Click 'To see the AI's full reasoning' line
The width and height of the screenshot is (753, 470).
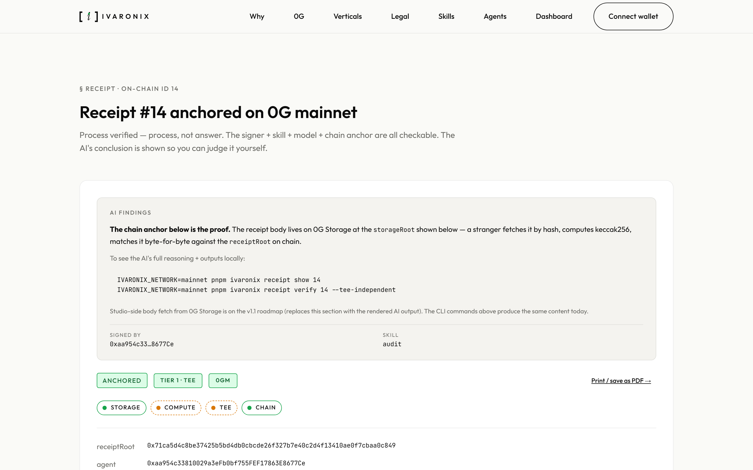tap(177, 258)
